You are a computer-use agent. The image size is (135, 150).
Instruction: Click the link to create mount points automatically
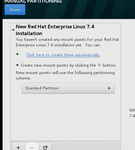point(63,55)
